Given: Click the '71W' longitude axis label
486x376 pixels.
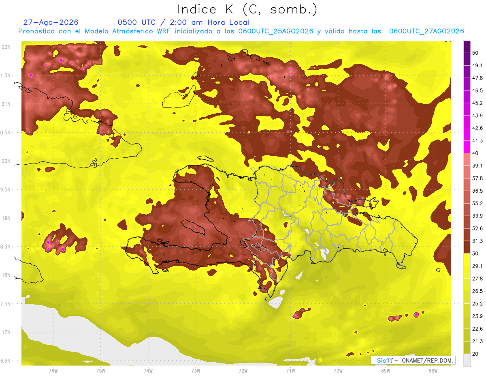Looking at the screenshot, I should 290,370.
